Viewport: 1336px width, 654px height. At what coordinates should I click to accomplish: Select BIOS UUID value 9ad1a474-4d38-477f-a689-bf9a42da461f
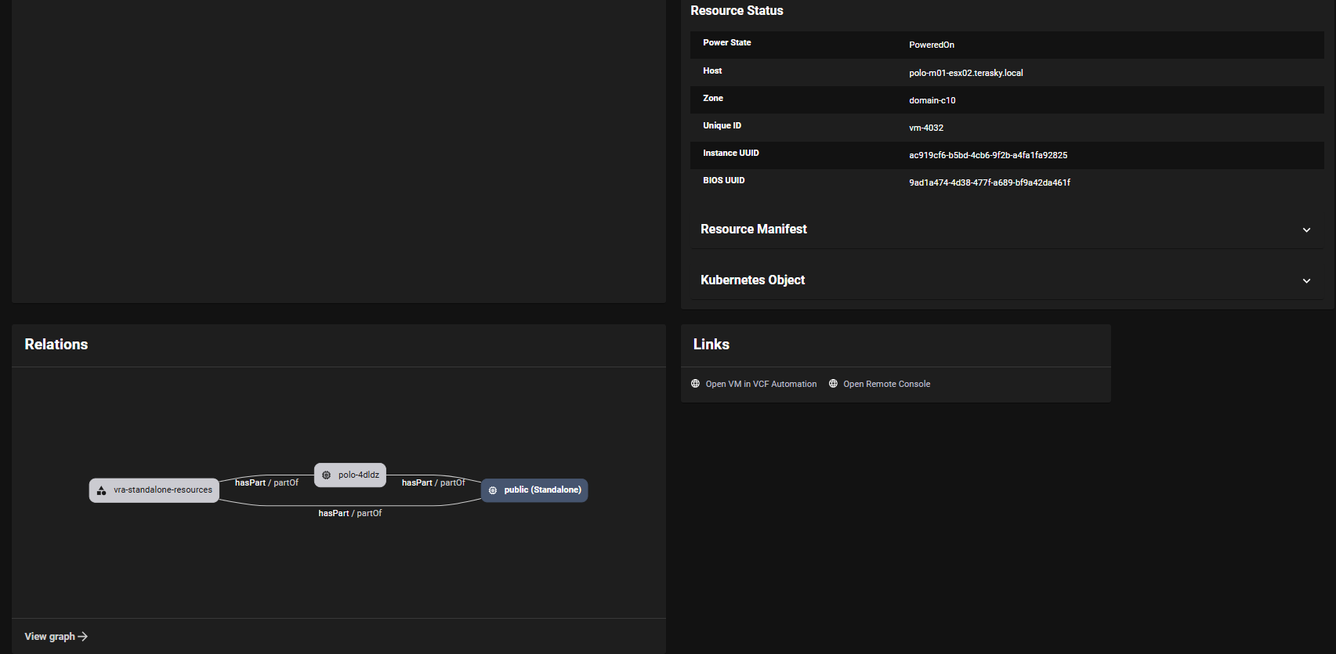(x=990, y=182)
